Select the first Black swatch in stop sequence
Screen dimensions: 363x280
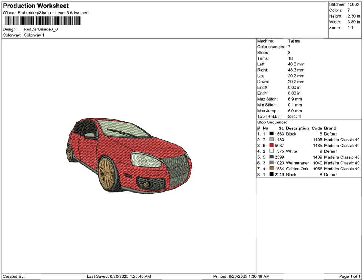point(271,134)
